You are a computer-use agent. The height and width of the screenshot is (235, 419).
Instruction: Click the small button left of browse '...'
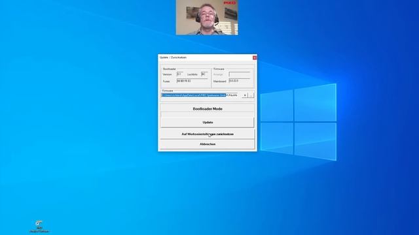pos(245,95)
